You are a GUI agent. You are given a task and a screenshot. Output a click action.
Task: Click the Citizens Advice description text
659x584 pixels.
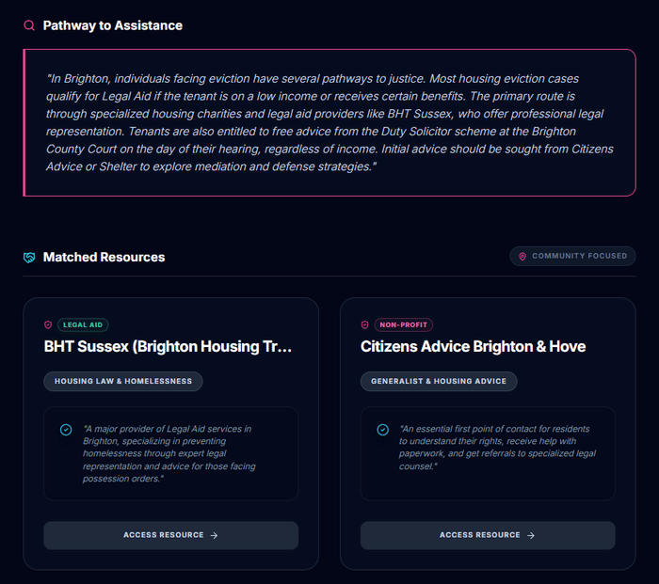(498, 447)
